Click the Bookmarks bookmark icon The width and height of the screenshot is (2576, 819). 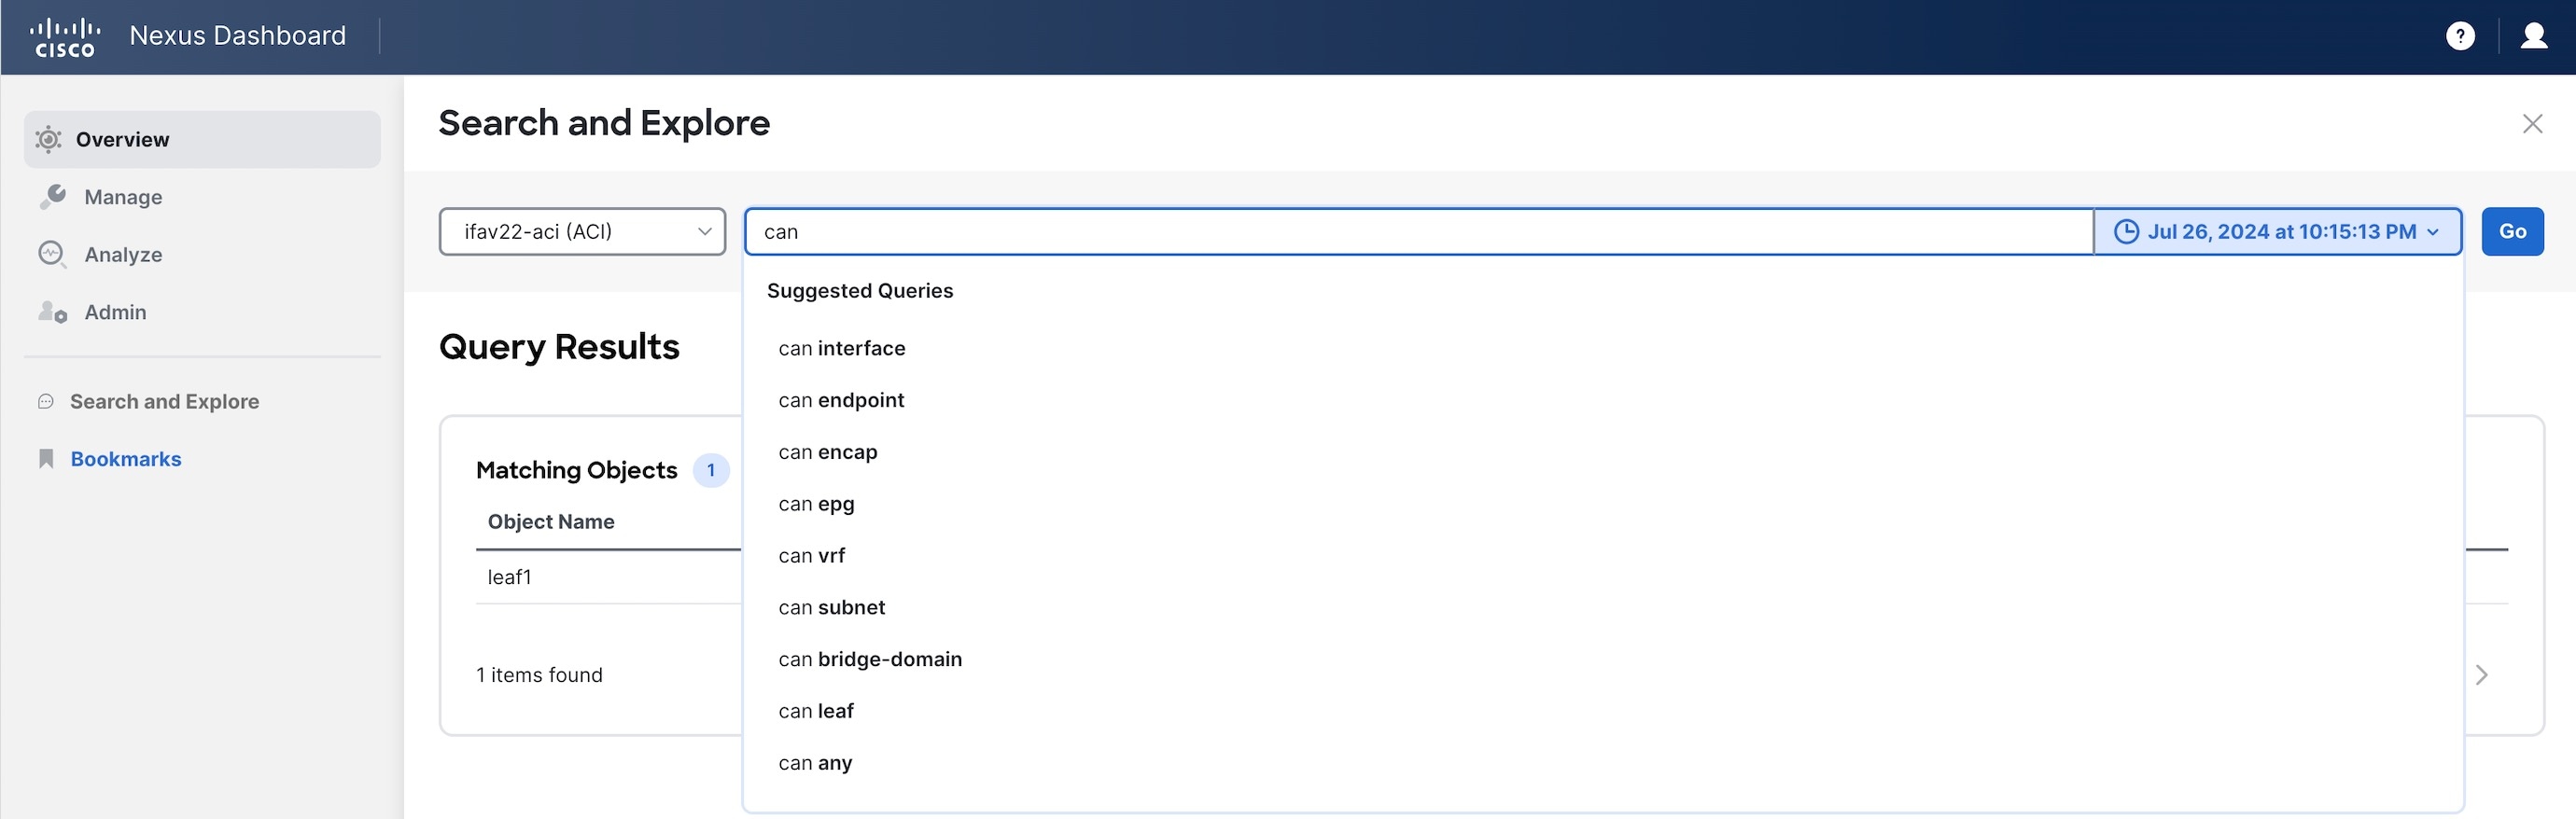(46, 459)
